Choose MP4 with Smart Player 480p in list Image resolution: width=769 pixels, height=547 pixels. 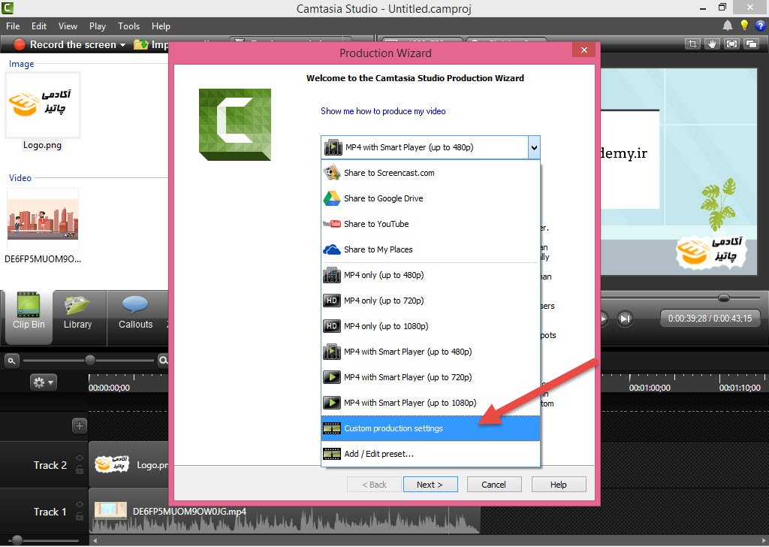[430, 351]
